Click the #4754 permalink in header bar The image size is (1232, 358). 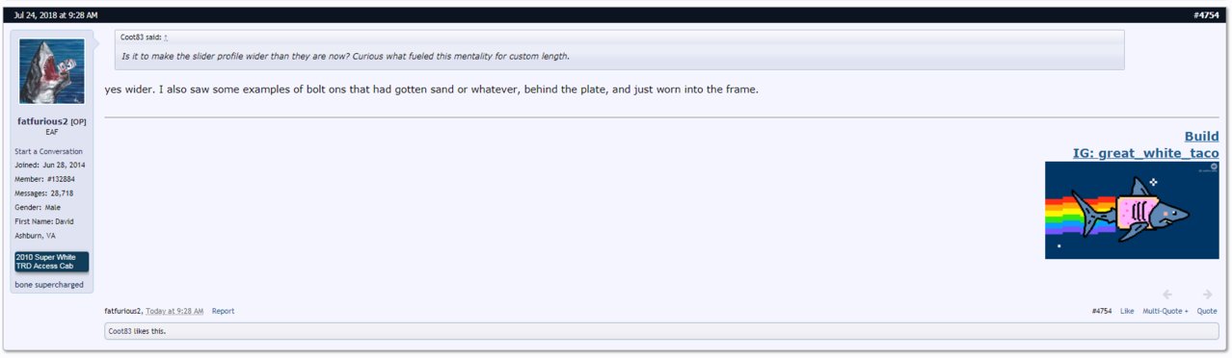click(1206, 15)
